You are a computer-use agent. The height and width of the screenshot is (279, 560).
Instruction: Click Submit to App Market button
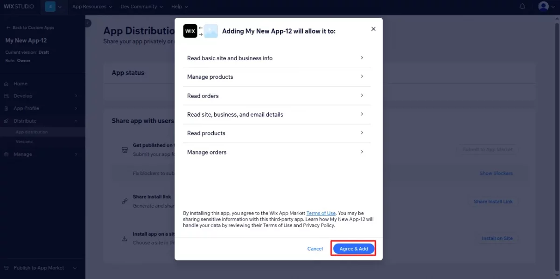pyautogui.click(x=488, y=149)
